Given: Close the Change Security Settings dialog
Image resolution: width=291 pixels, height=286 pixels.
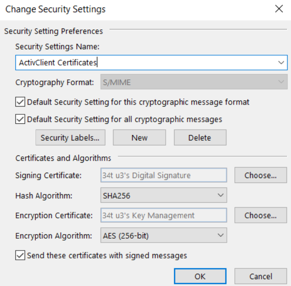Looking at the screenshot, I should (x=279, y=9).
